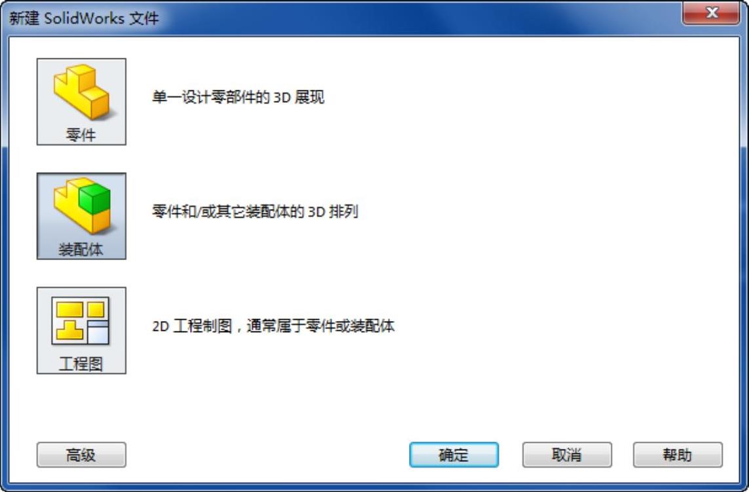Click description 零件和/或其它装配体的 3D 排列
Viewport: 749px width, 492px height.
(x=255, y=211)
